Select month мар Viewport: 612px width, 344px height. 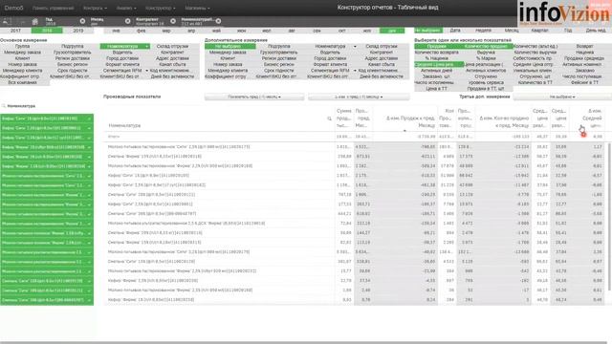166,31
